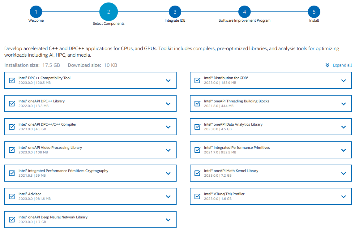Click 2021.8.0 | 444 MB version text
This screenshot has width=355, height=241.
219,106
